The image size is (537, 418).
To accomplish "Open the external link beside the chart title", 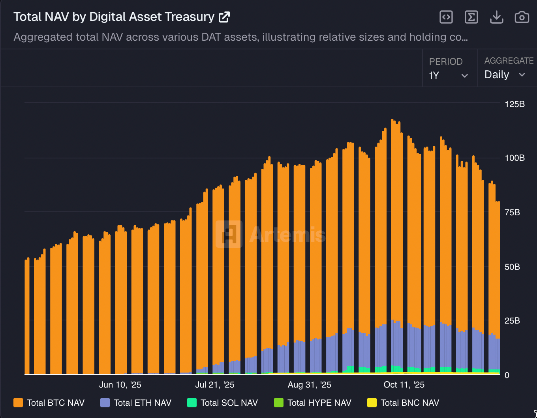I will (225, 17).
